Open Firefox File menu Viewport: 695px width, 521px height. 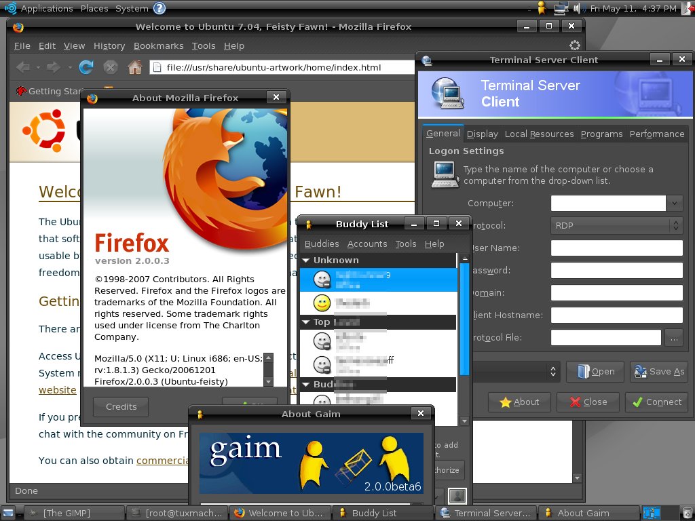tap(22, 45)
